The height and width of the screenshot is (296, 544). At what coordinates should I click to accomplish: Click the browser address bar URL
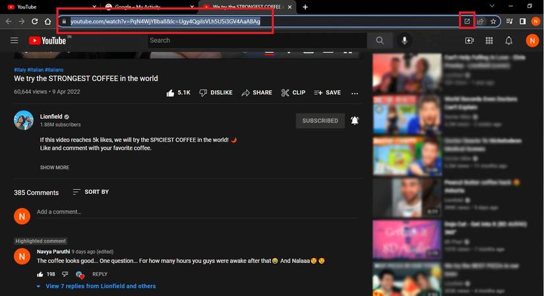(x=165, y=22)
